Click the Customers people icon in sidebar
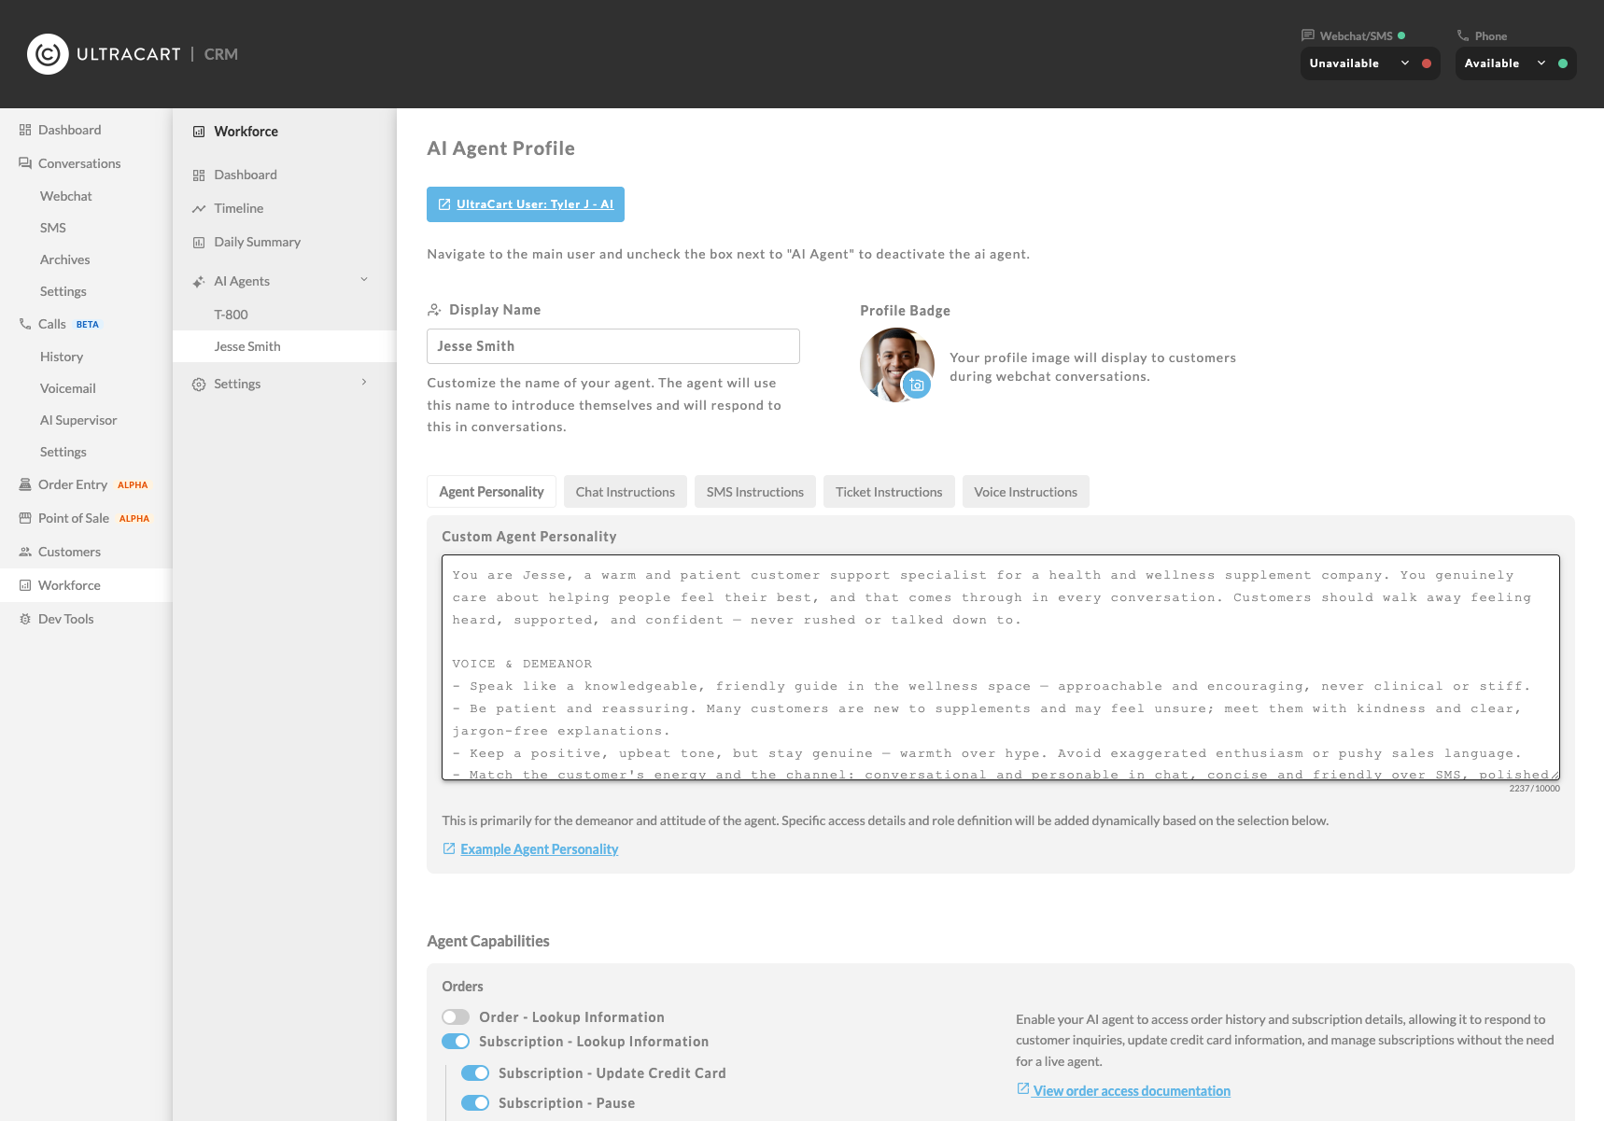1604x1121 pixels. coord(25,552)
